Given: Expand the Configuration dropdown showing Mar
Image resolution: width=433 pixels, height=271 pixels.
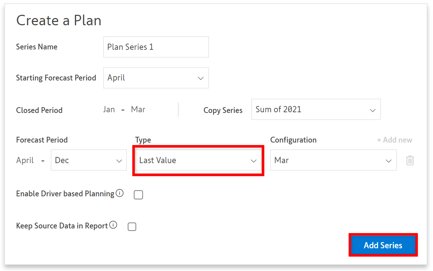Looking at the screenshot, I should pos(333,160).
